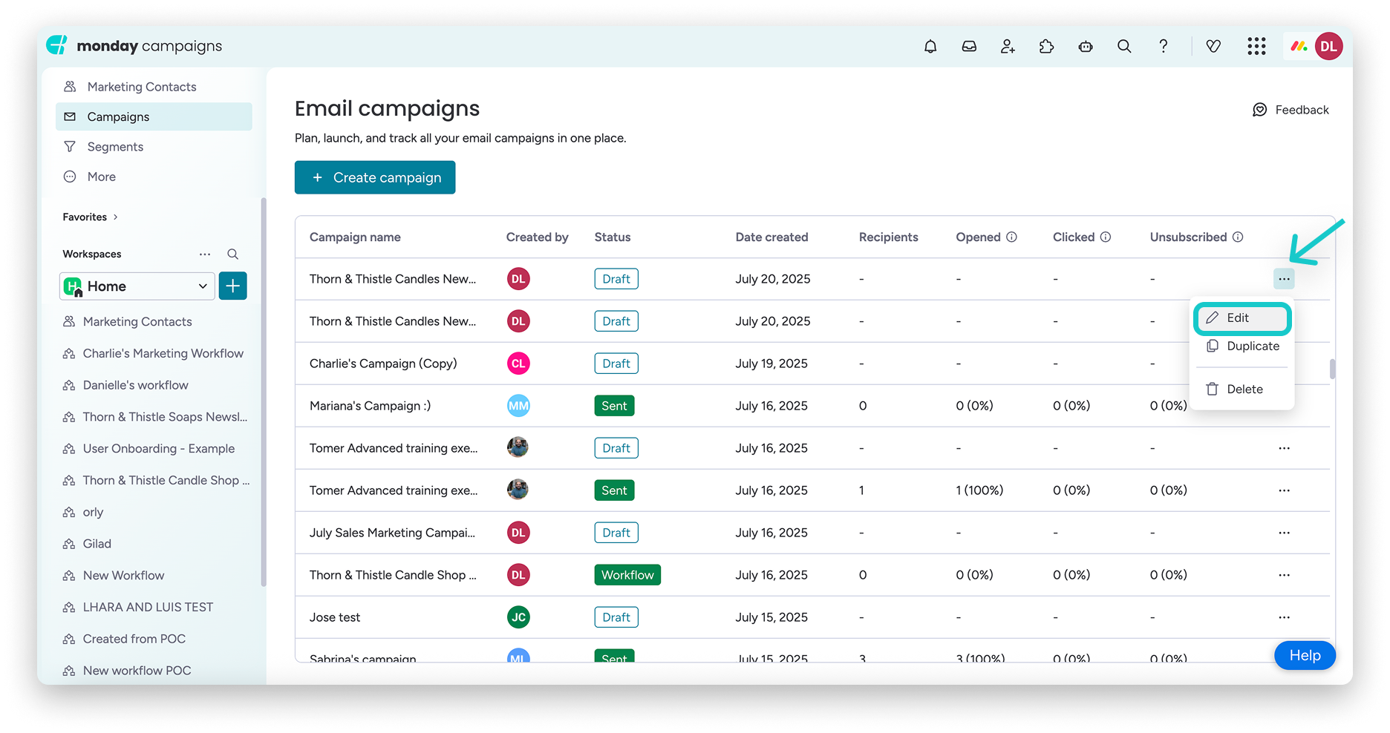Screen dimensions: 1390x733
Task: Show info for the Clicked column
Action: [x=1106, y=237]
